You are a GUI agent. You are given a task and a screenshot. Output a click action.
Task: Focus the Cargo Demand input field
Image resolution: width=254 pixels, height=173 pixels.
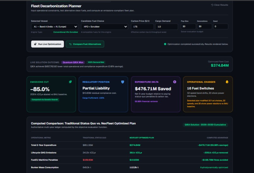[166, 26]
